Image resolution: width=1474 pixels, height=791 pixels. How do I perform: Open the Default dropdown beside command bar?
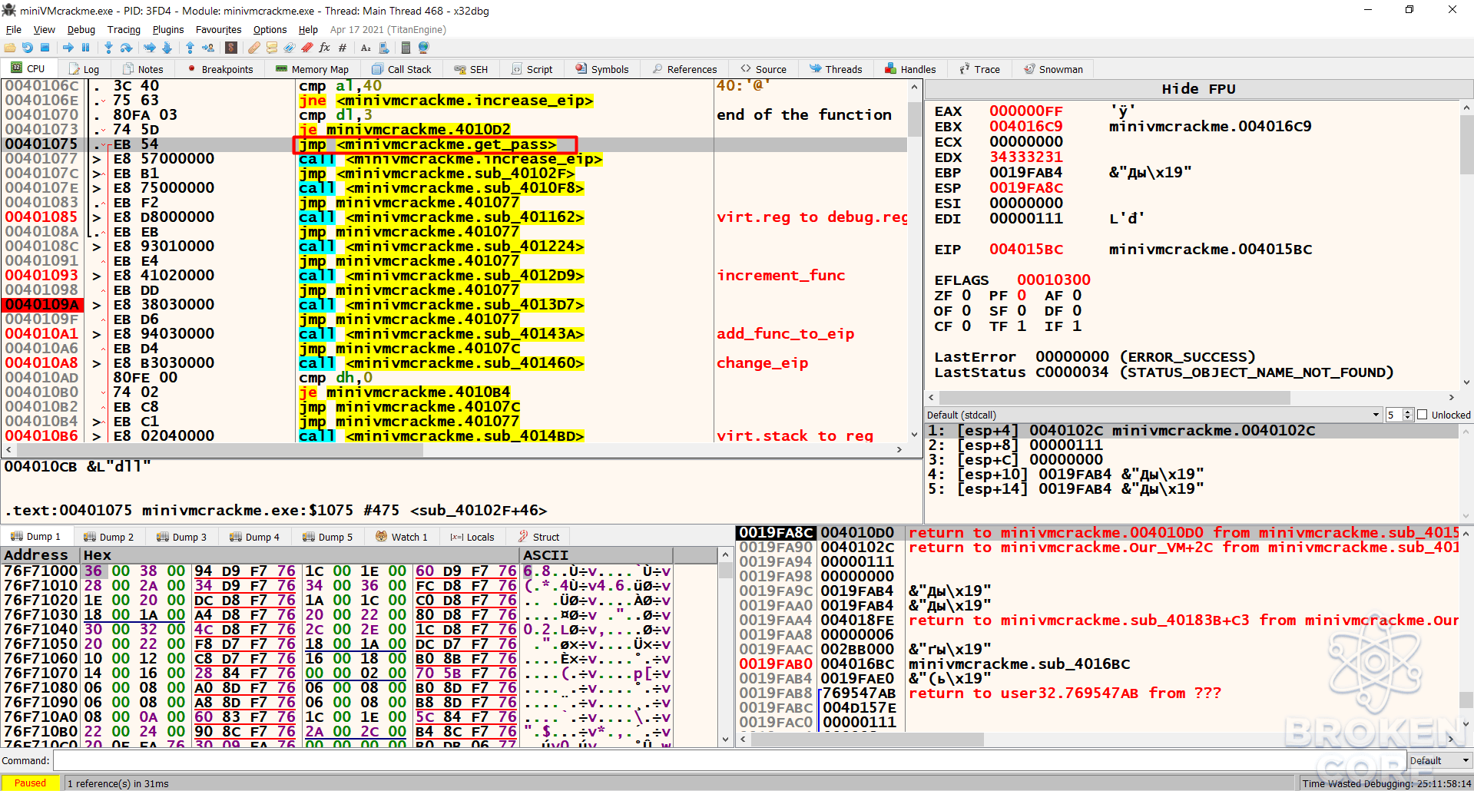[1439, 760]
